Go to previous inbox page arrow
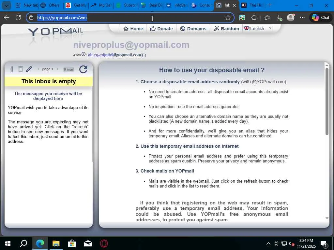The width and height of the screenshot is (334, 250). [x=38, y=69]
